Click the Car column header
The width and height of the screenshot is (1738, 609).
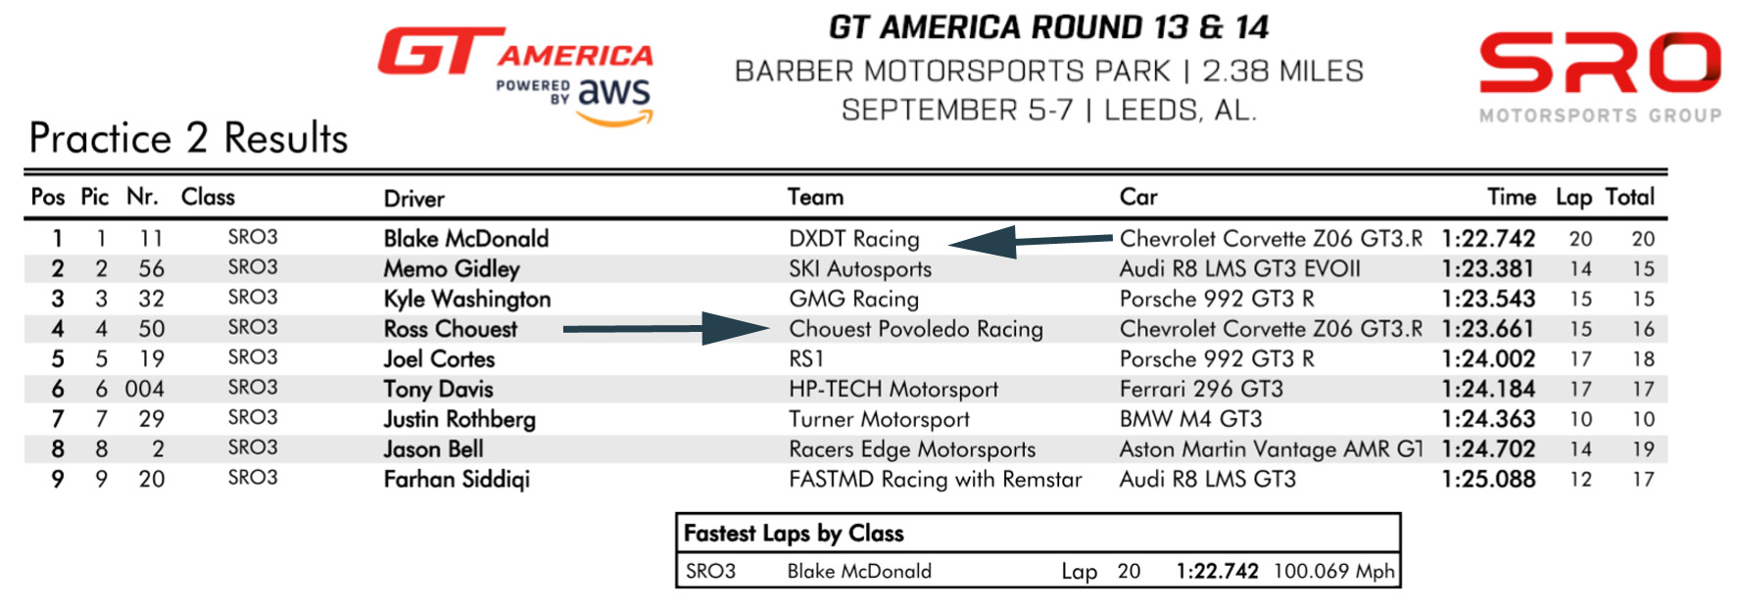1138,198
